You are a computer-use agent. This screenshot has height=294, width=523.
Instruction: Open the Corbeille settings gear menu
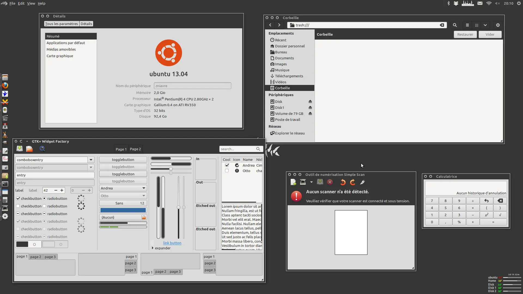498,25
